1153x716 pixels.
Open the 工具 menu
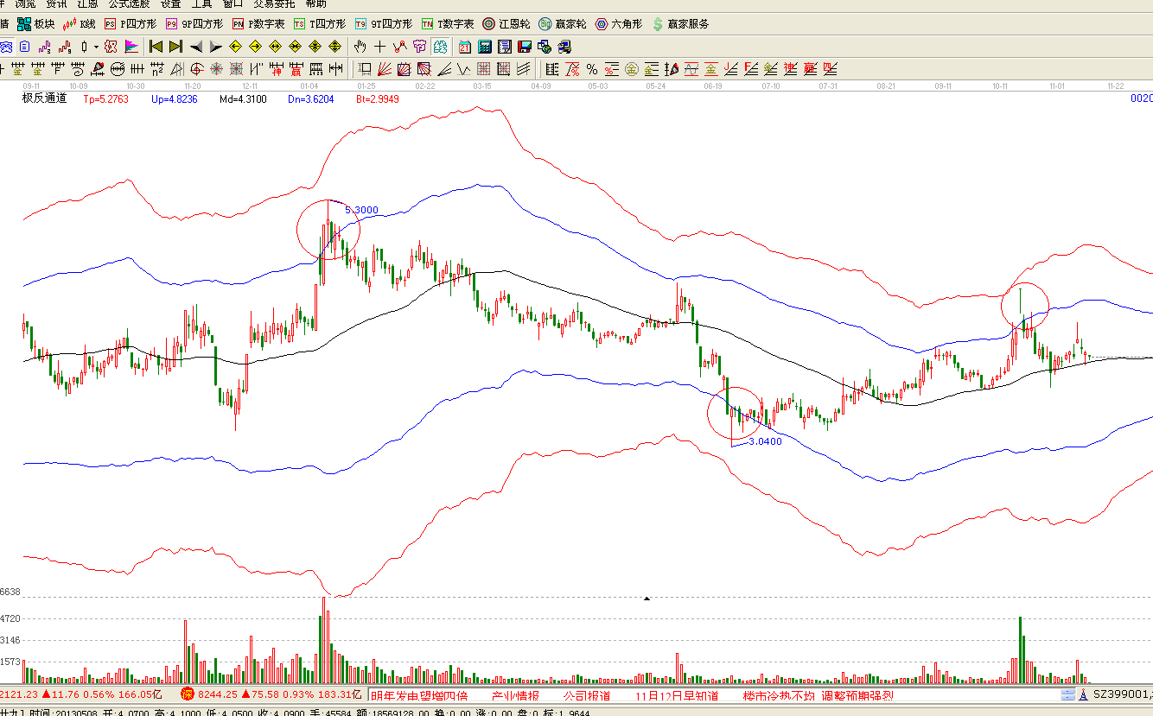[x=201, y=3]
